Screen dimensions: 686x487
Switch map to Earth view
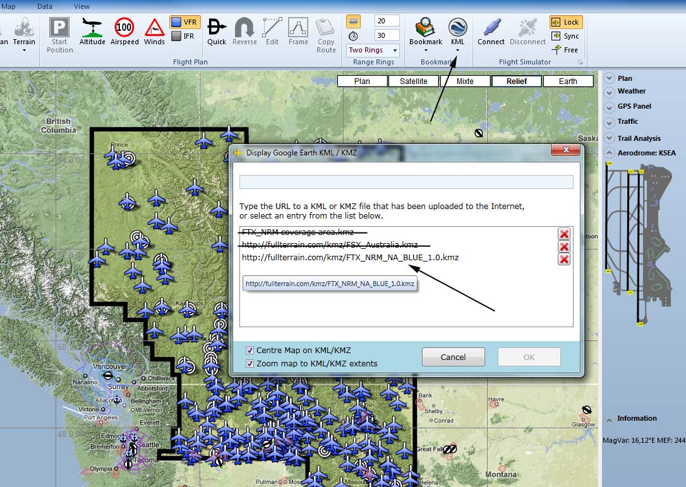(x=568, y=81)
